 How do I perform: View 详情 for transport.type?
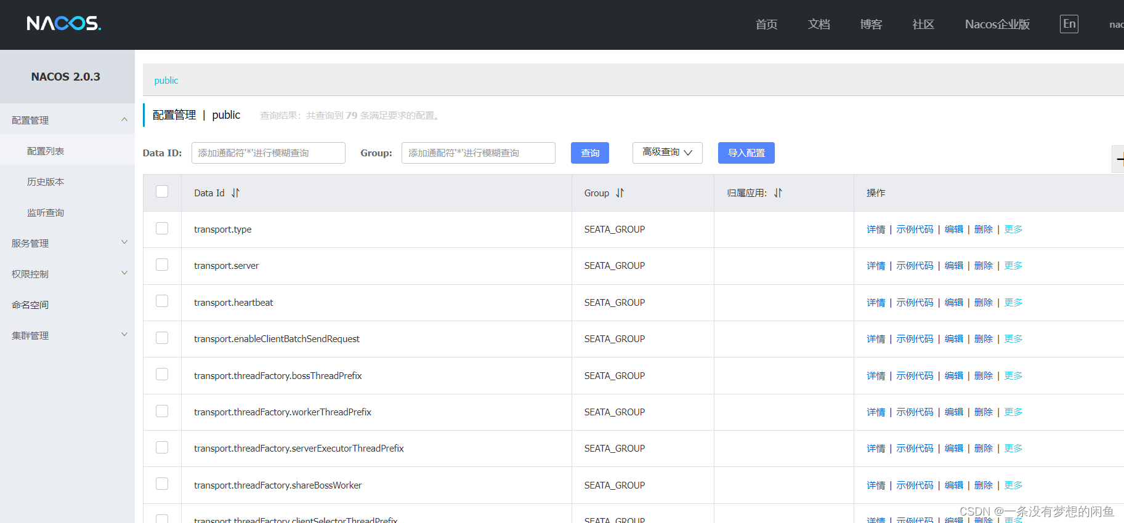pyautogui.click(x=876, y=230)
